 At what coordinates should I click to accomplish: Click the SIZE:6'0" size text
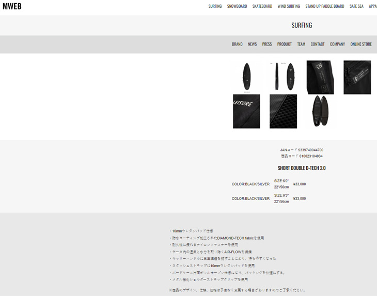click(281, 184)
